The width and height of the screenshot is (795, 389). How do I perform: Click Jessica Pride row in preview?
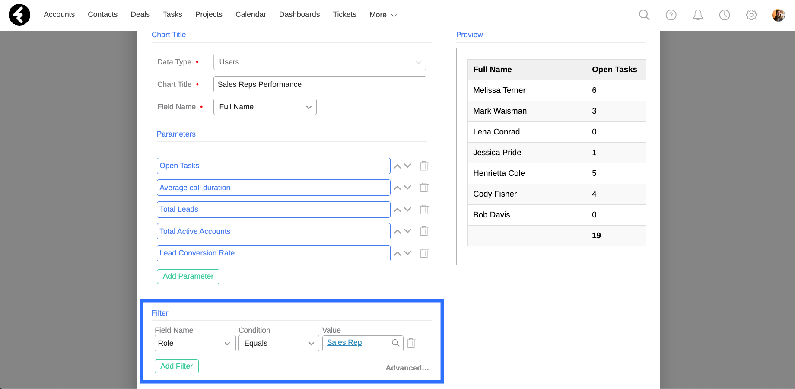(556, 153)
